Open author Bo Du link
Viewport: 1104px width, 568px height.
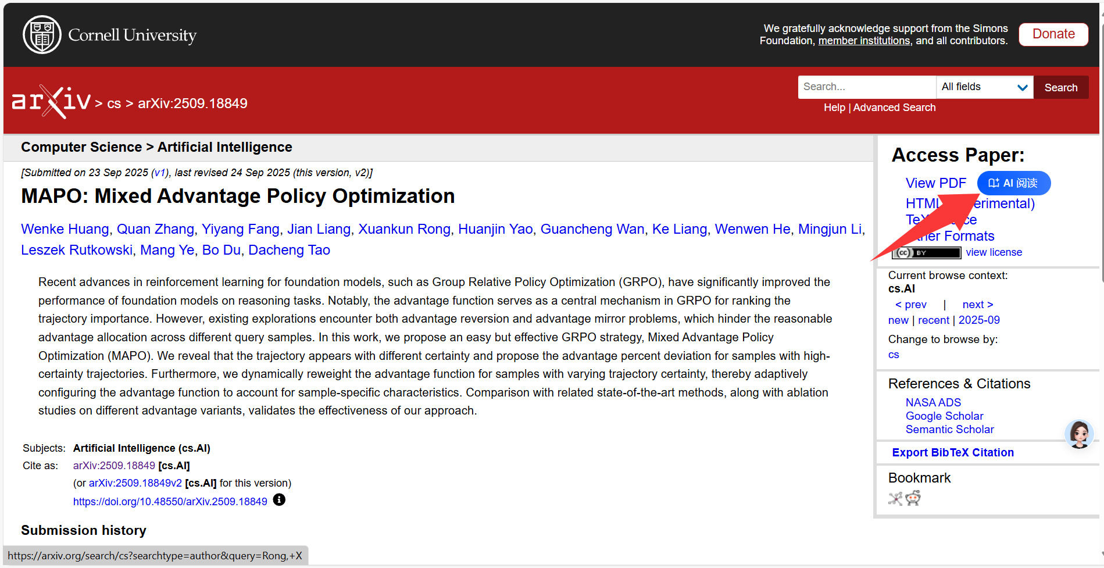[x=221, y=250]
